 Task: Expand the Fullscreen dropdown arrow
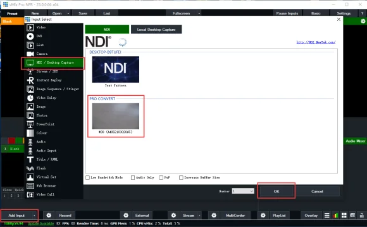click(x=199, y=13)
